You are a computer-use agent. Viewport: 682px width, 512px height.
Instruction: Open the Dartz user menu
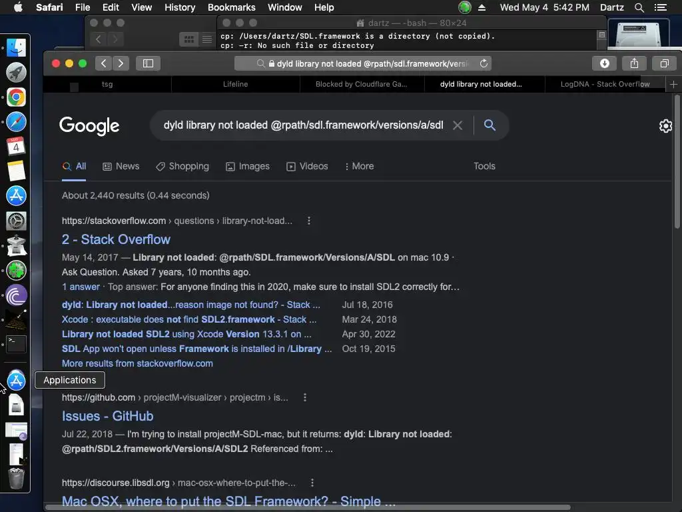click(x=611, y=7)
